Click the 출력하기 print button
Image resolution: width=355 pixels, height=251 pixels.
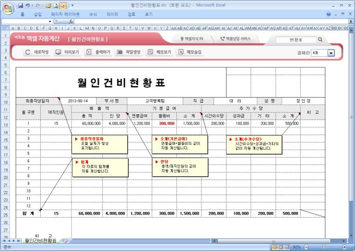[x=99, y=52]
